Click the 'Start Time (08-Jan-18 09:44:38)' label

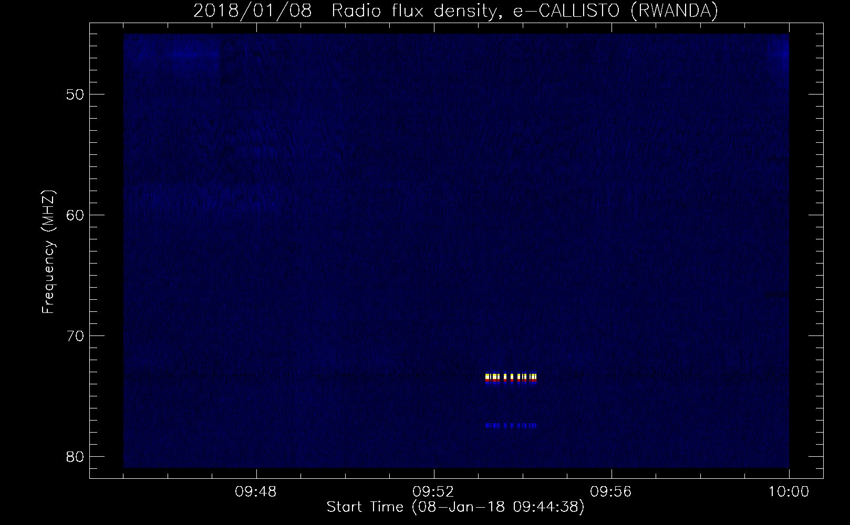[455, 507]
